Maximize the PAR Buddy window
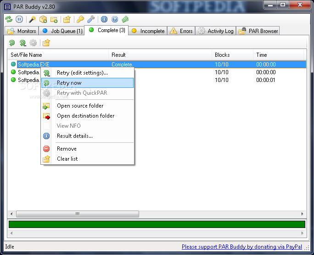 coord(283,5)
